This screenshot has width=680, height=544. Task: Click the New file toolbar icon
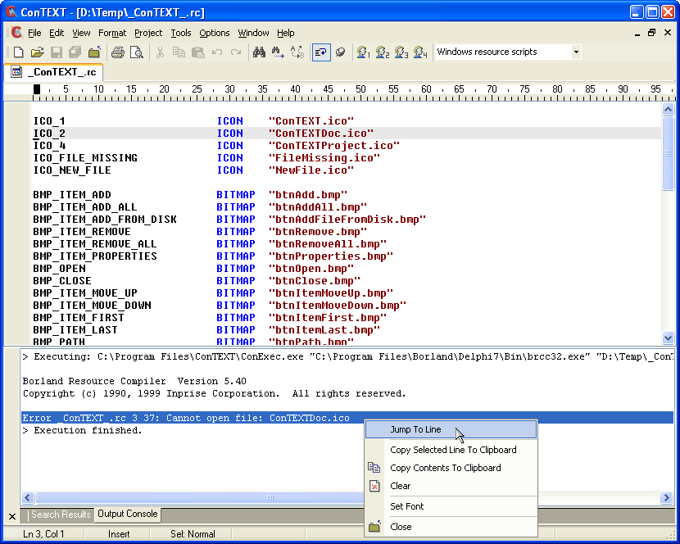18,52
